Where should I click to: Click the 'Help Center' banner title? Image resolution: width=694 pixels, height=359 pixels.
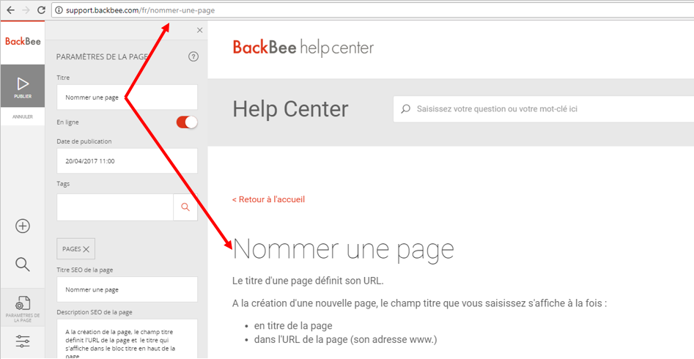click(290, 109)
